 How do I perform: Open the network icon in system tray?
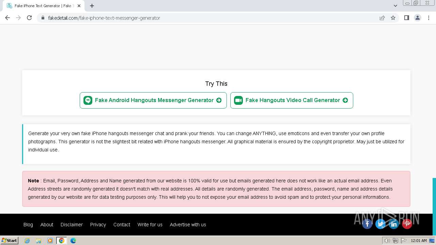395,241
